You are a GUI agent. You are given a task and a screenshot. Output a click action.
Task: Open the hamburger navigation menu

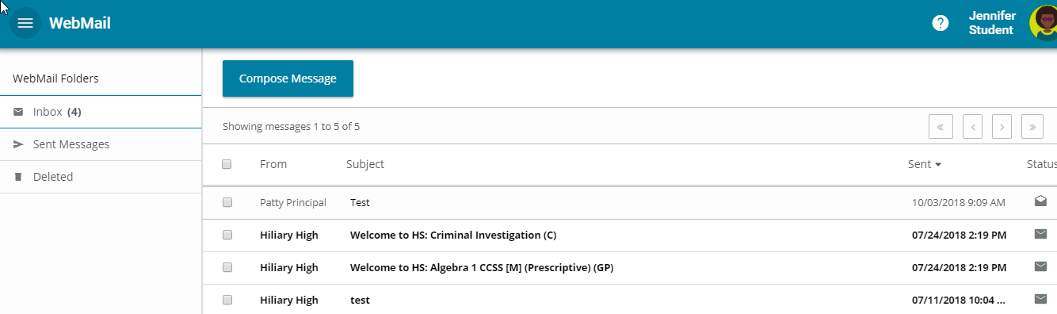click(x=25, y=23)
